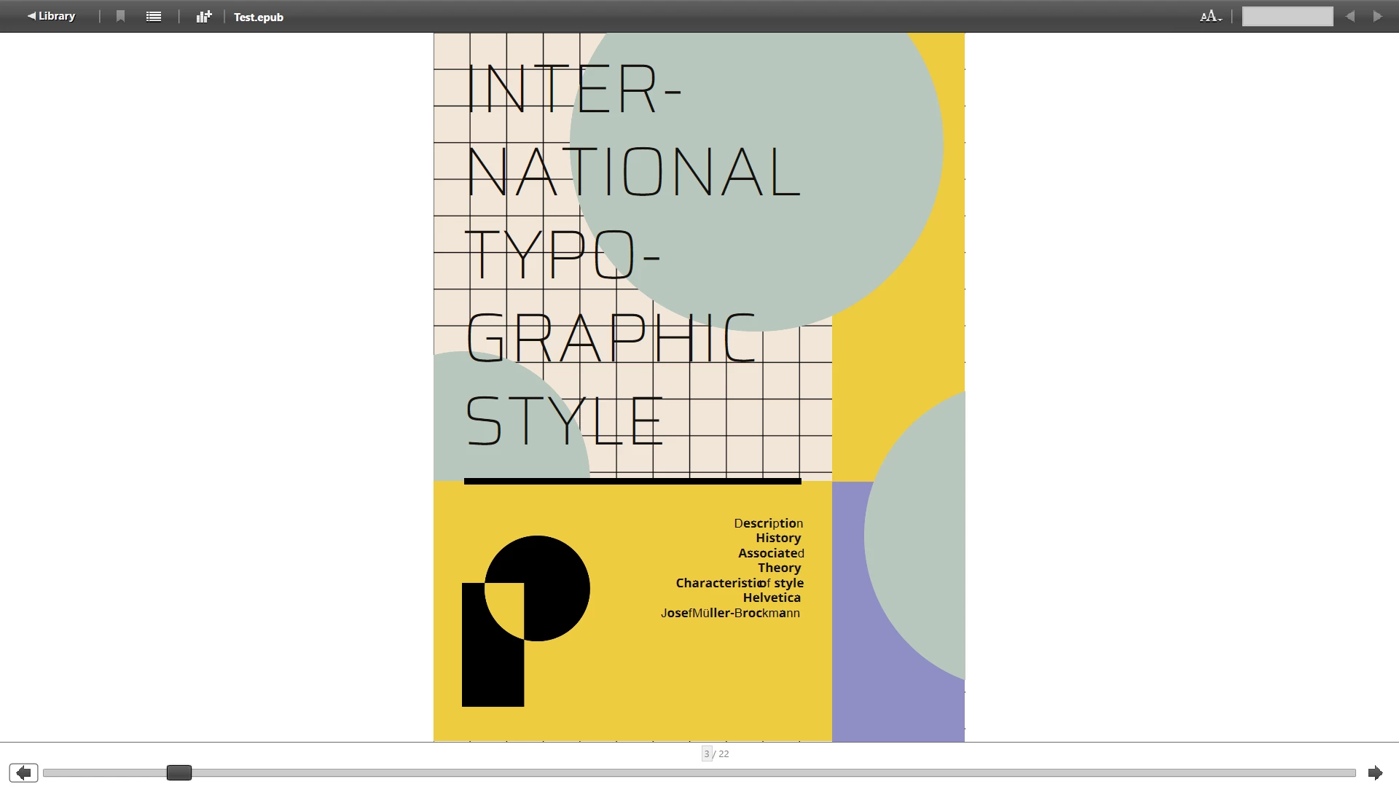
Task: Click the search field in toolbar
Action: (1287, 16)
